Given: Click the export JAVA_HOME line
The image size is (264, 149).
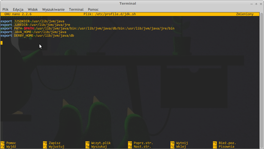Looking at the screenshot, I should point(33,32).
